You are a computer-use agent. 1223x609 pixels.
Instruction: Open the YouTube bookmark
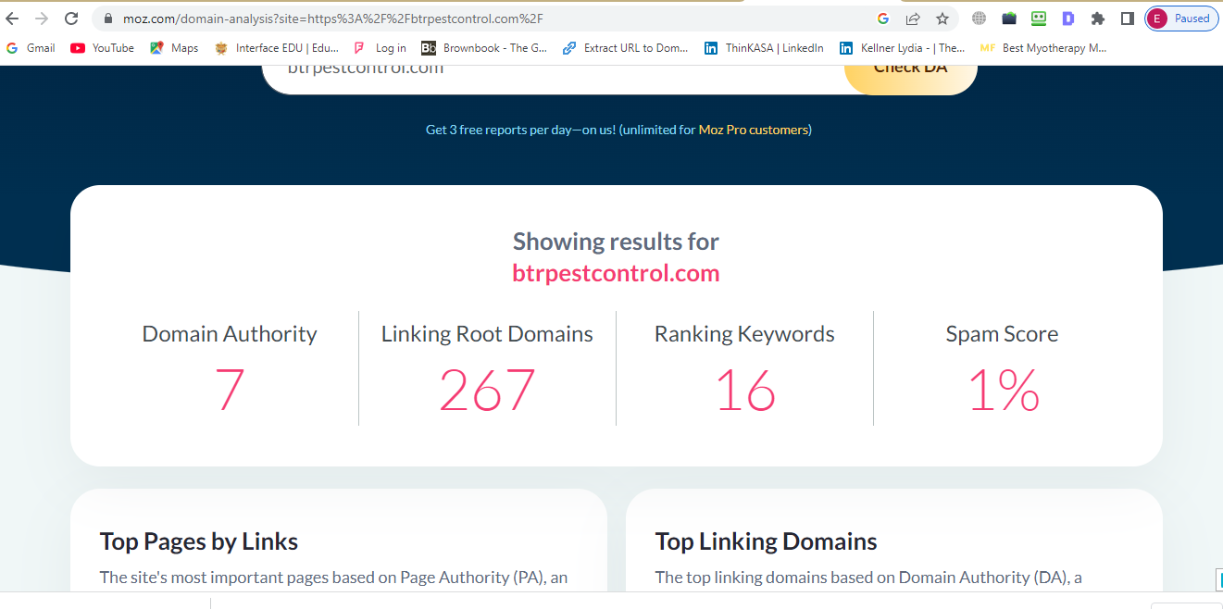[102, 48]
